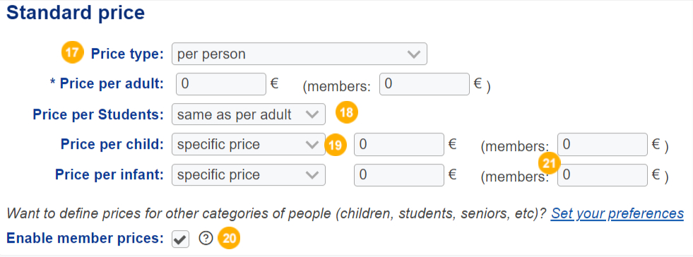Open the Price type dropdown
Screen dimensions: 693x257
click(x=300, y=54)
